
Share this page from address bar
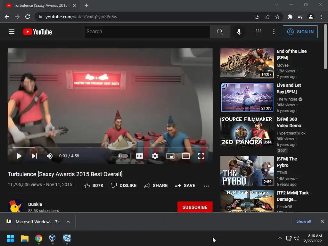(267, 17)
